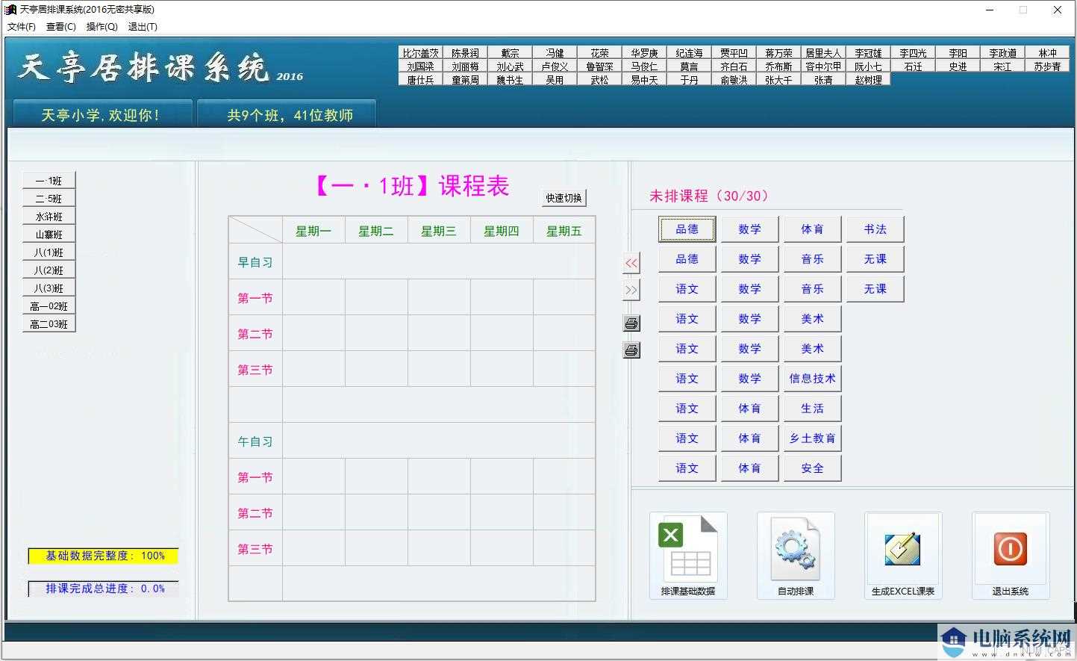
Task: Select teacher 赵树理
Action: tap(869, 80)
